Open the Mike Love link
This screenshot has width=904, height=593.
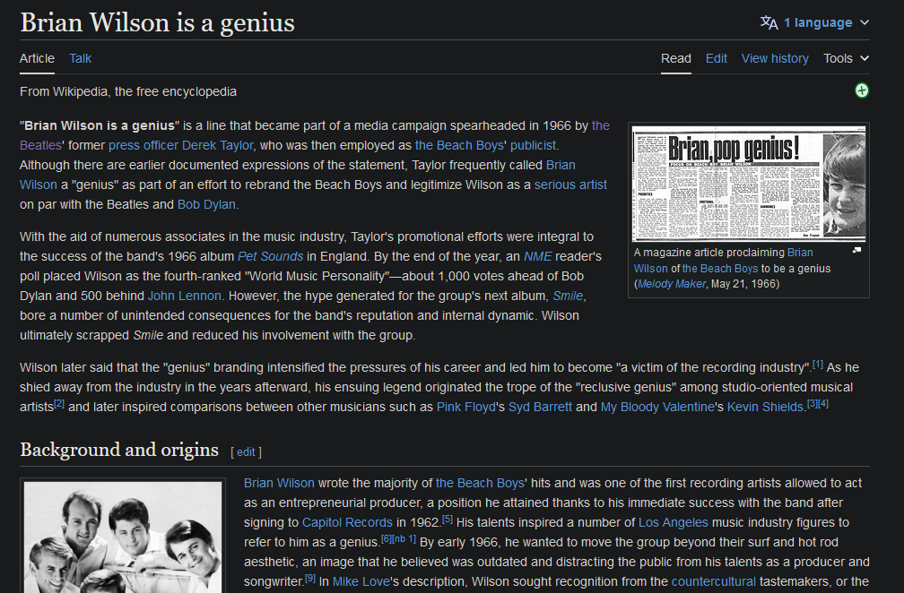tap(361, 581)
